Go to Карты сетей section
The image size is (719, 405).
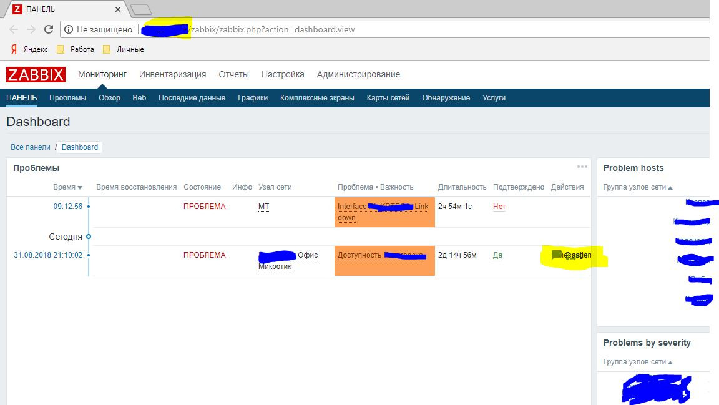coord(388,98)
